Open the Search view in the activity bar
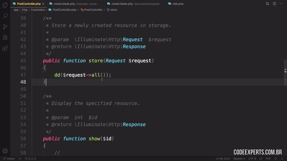This screenshot has height=161, width=287. tap(5, 16)
